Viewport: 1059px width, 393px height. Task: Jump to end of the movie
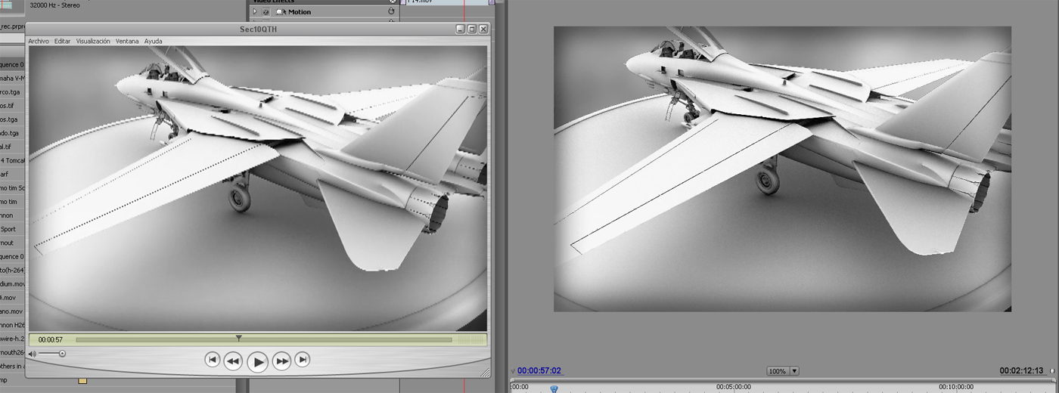(302, 360)
